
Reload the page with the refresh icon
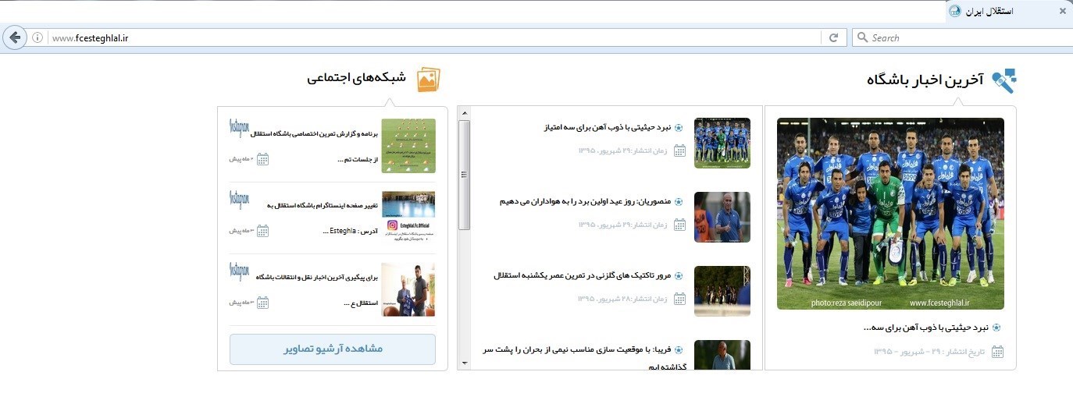pos(833,37)
